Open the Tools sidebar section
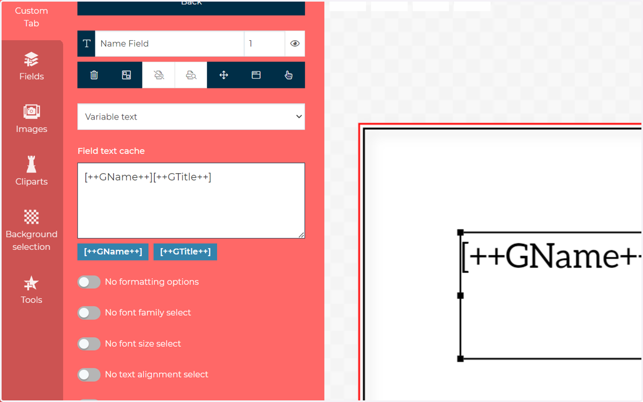The image size is (643, 402). pyautogui.click(x=32, y=290)
